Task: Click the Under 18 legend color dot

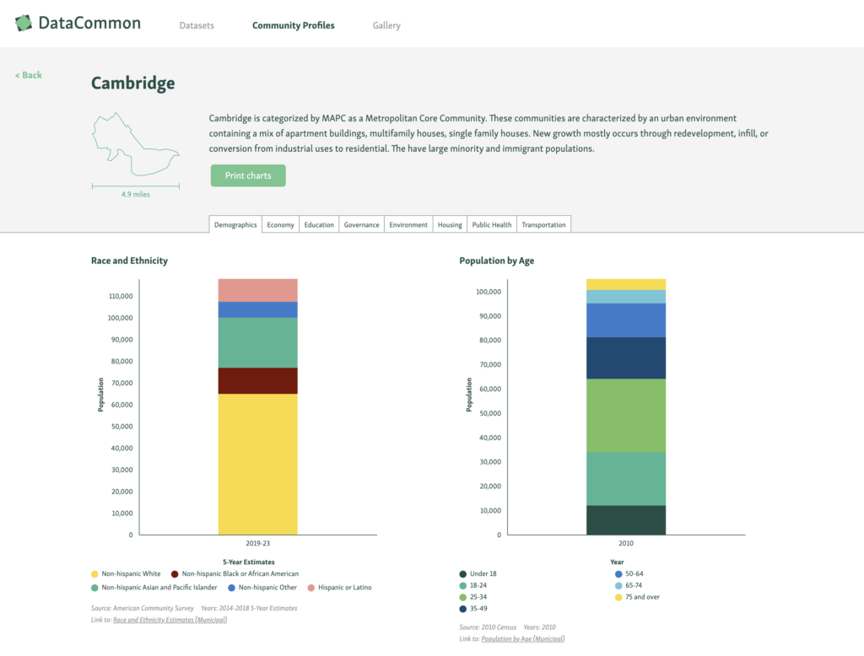Action: pos(463,574)
